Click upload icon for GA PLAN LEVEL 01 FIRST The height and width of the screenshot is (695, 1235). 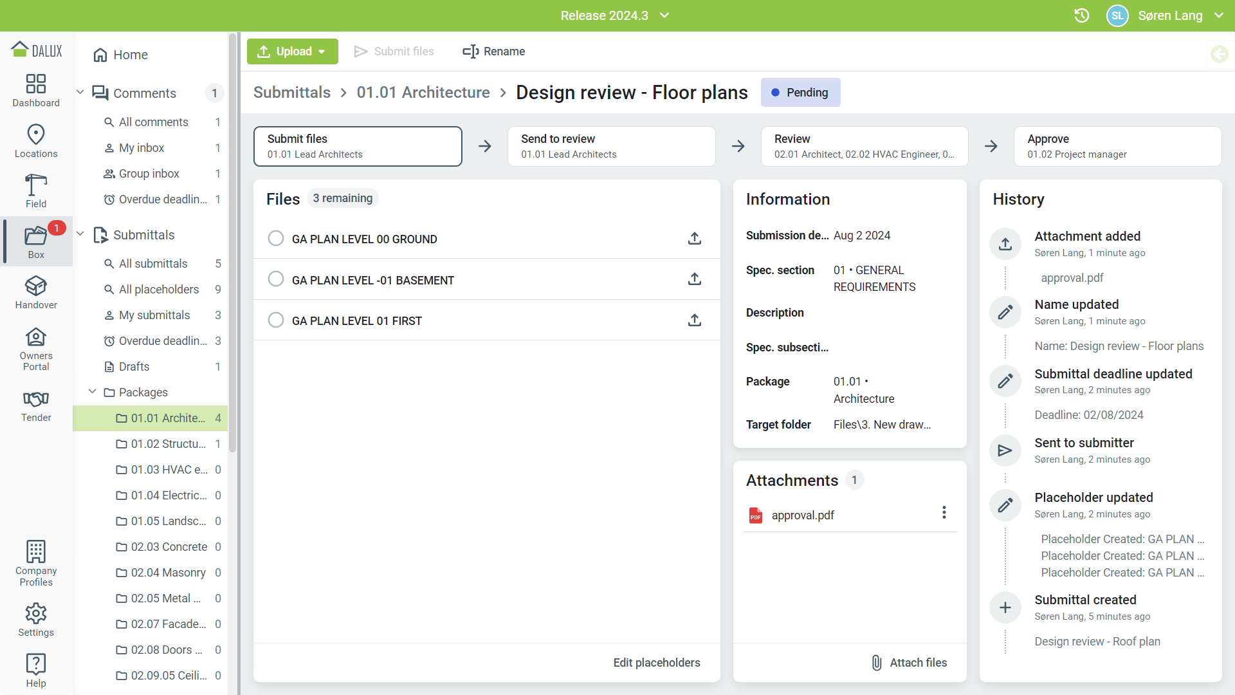(x=694, y=320)
